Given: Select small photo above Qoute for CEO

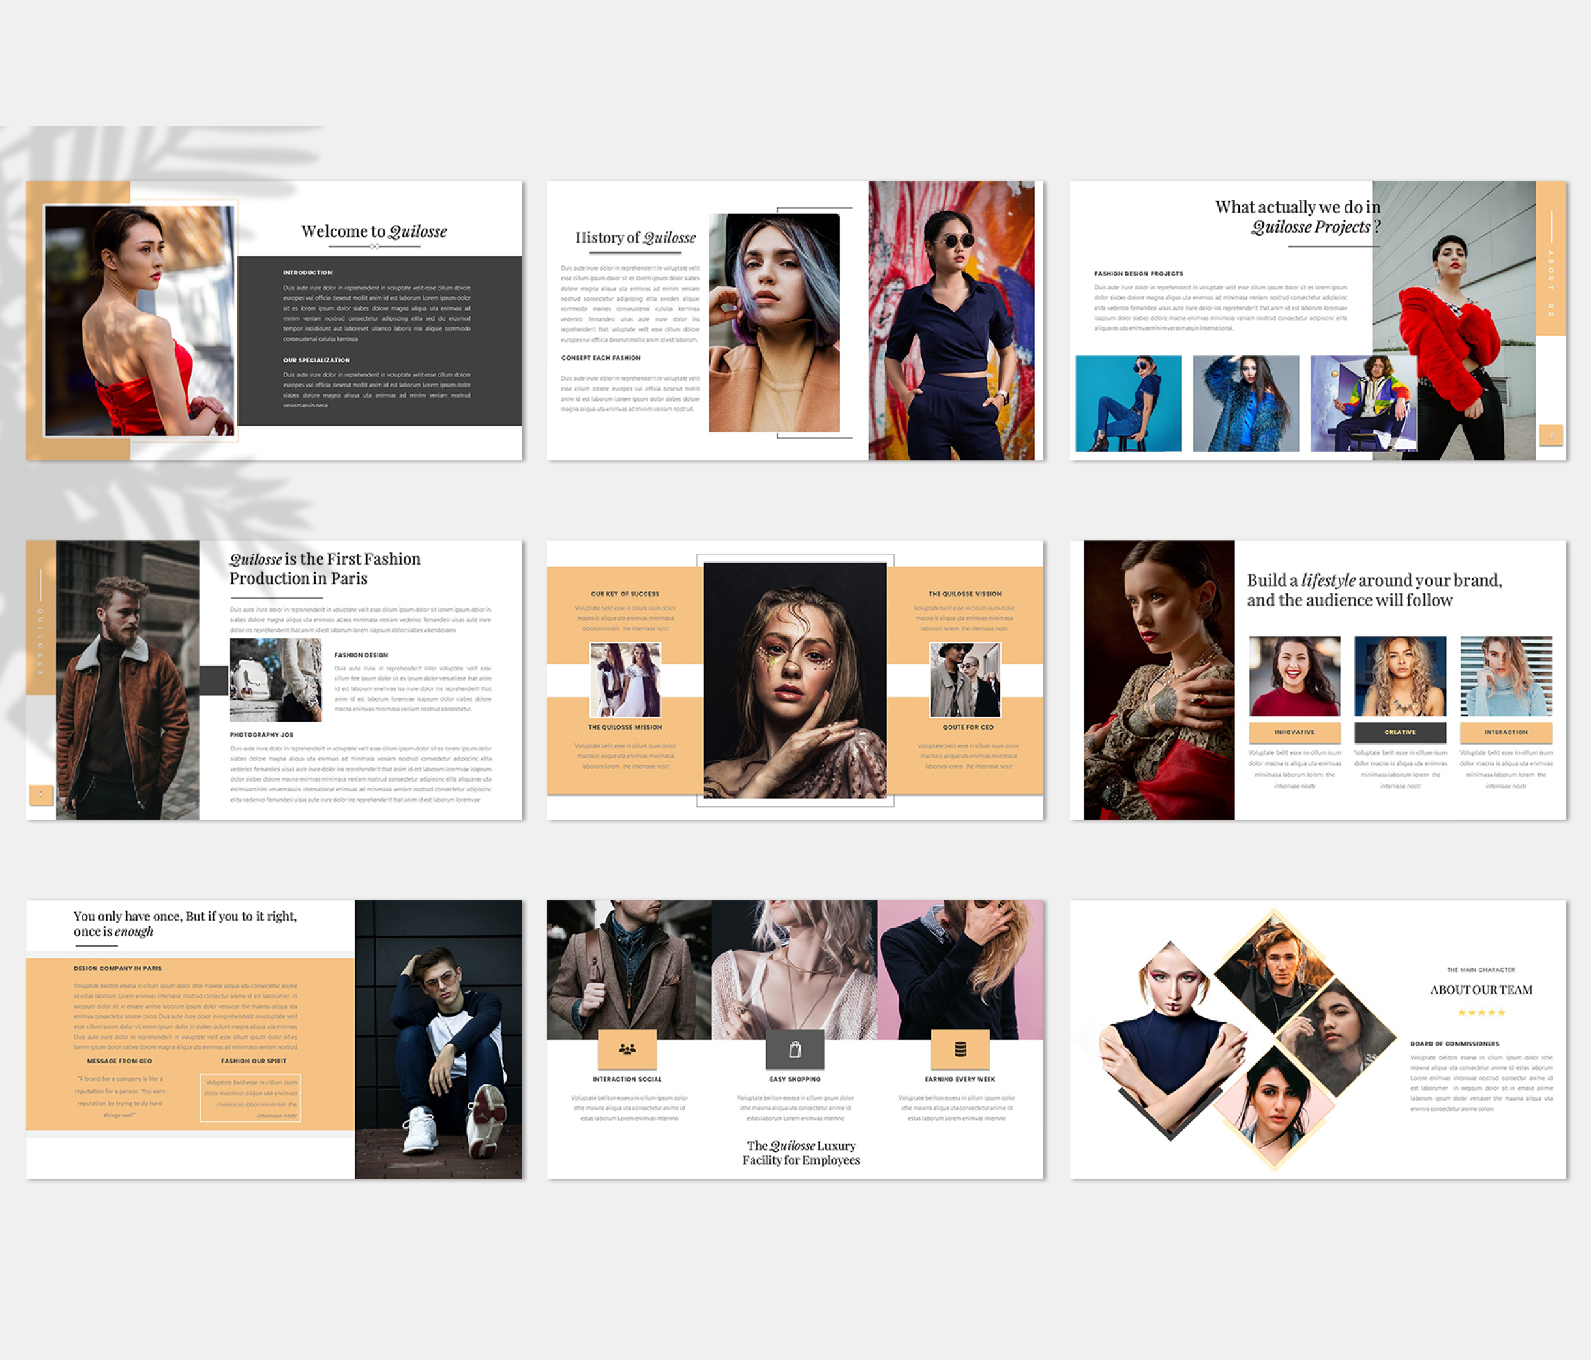Looking at the screenshot, I should pyautogui.click(x=965, y=679).
